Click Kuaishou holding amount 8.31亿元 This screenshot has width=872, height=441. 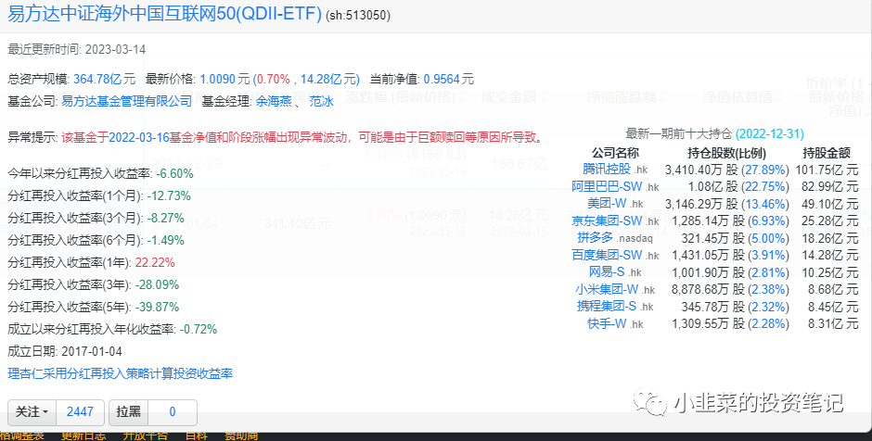[832, 324]
